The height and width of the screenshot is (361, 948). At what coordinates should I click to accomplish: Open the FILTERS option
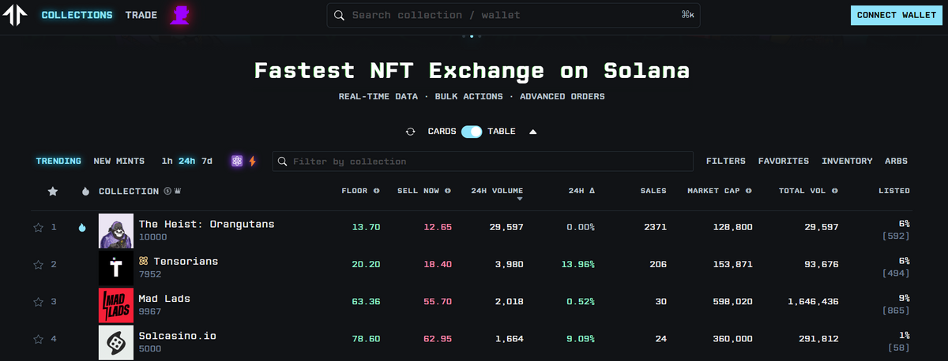(x=726, y=161)
